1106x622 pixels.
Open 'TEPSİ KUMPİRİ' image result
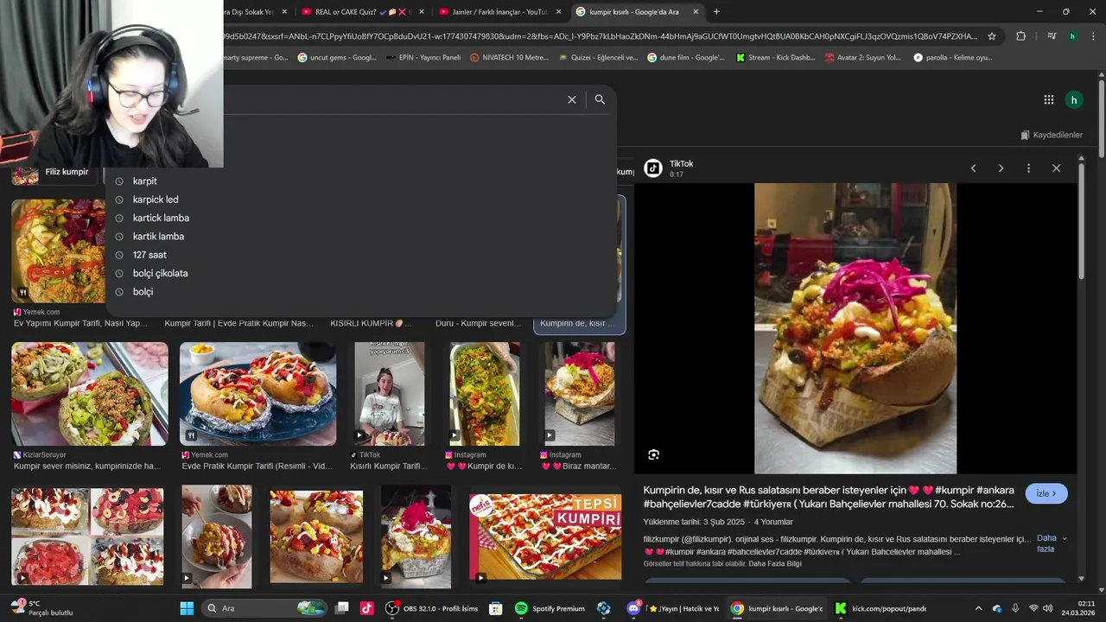pyautogui.click(x=545, y=536)
